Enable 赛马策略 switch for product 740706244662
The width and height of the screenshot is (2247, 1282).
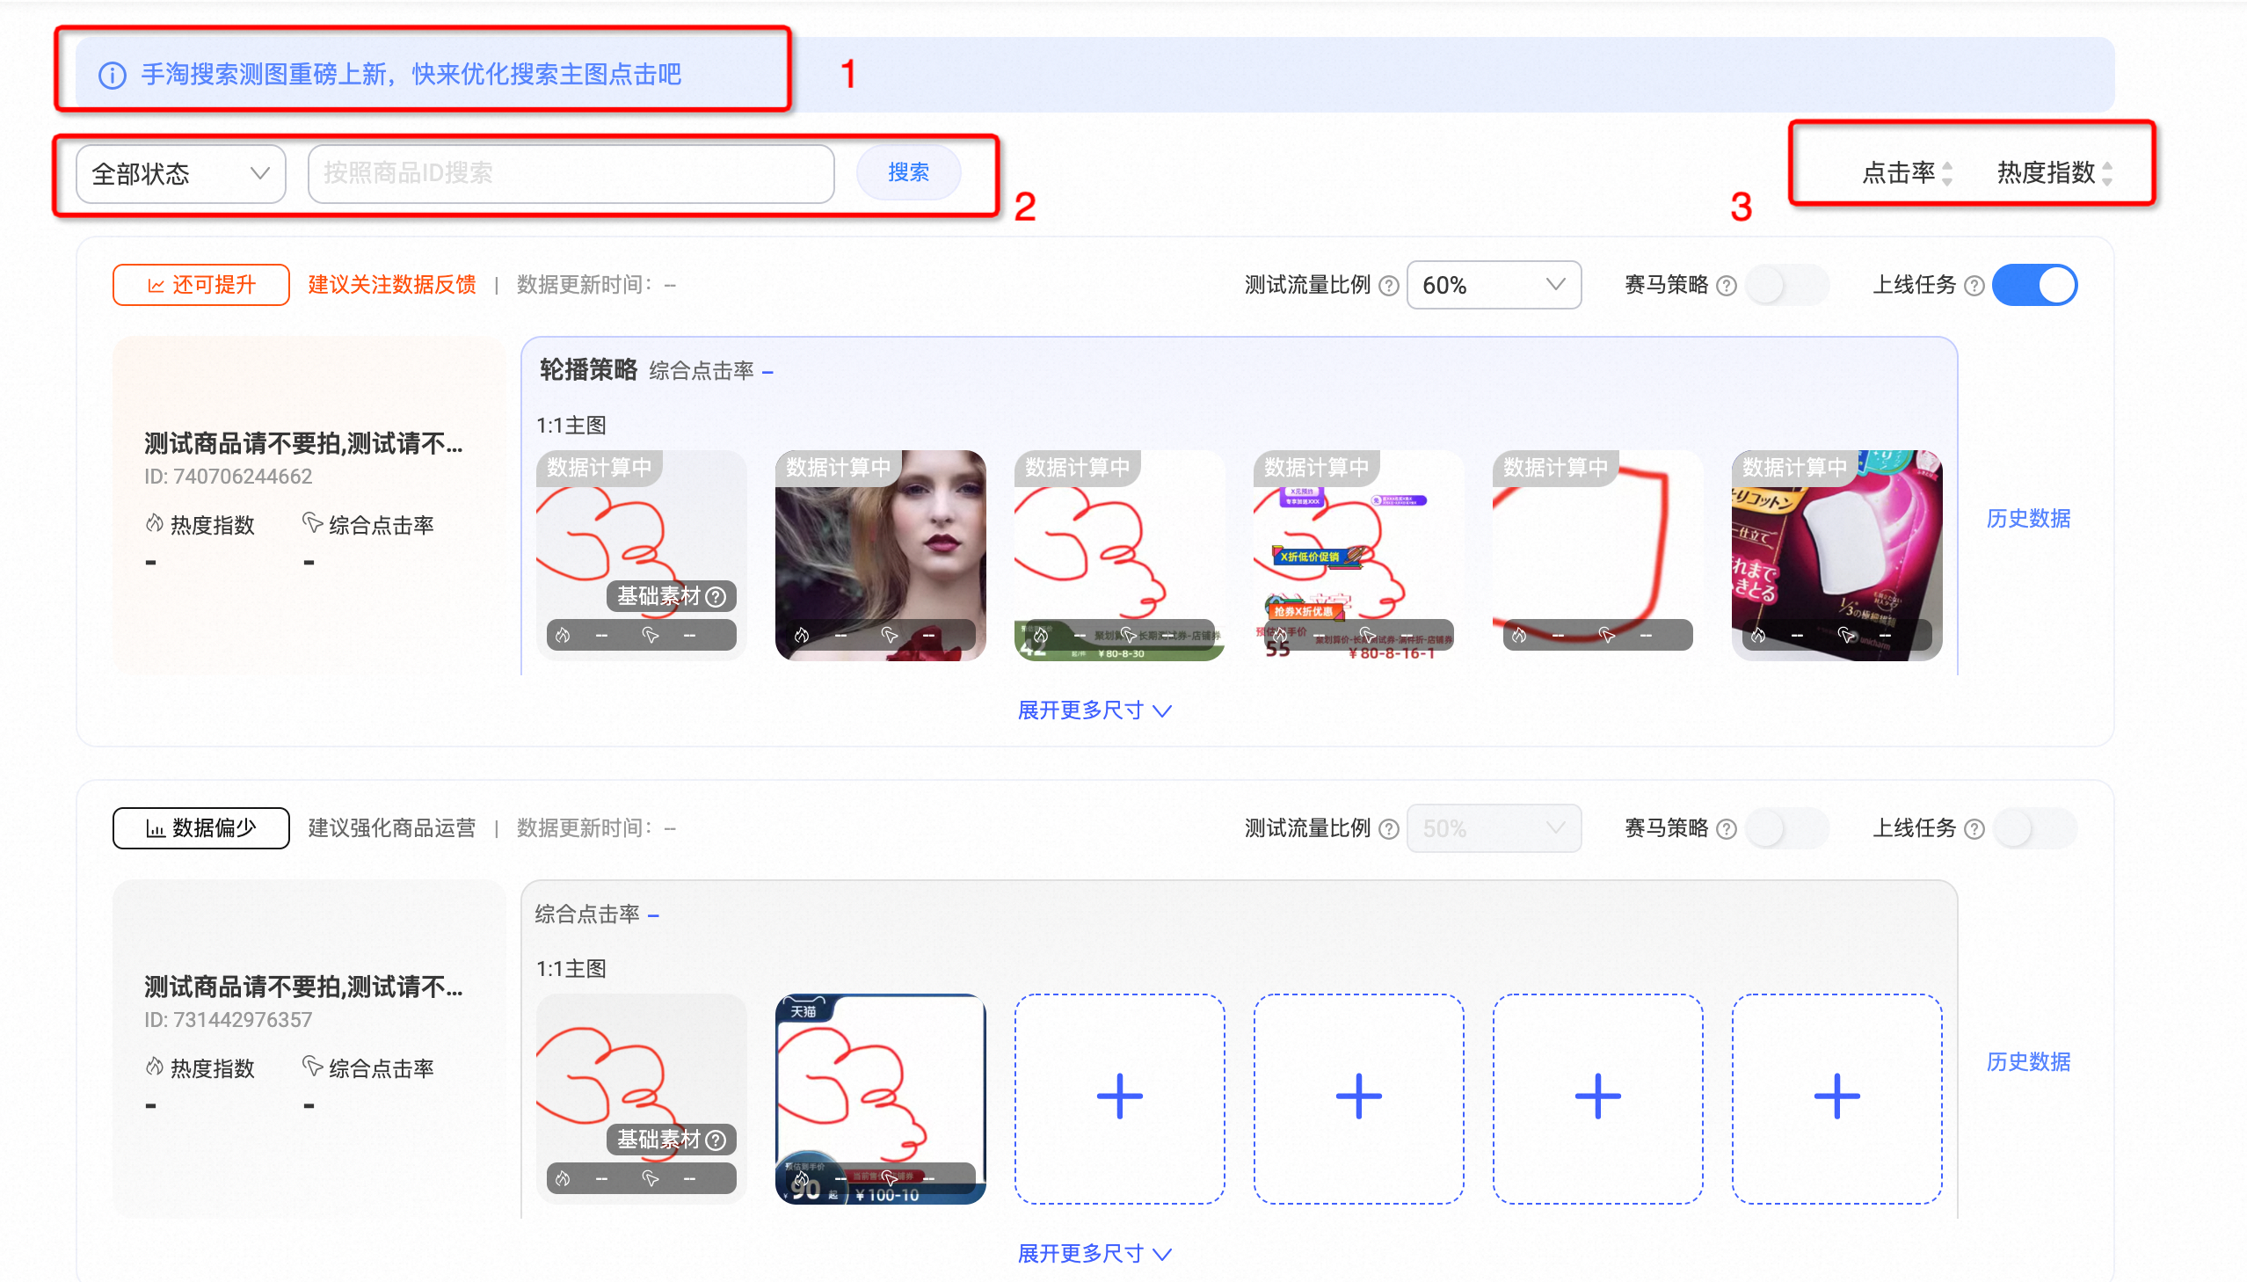[x=1786, y=285]
